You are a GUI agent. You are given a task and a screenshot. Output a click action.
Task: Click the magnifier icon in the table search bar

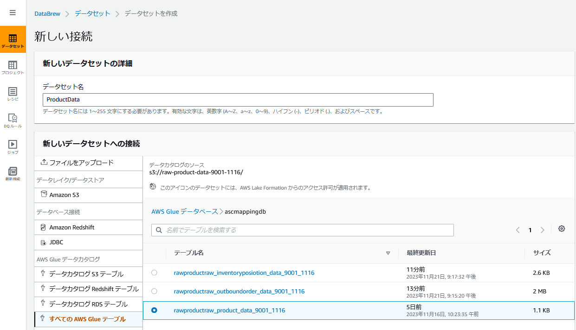(159, 230)
